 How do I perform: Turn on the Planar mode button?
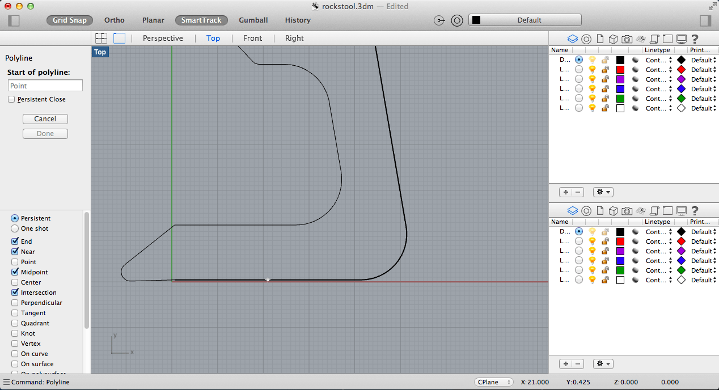153,20
